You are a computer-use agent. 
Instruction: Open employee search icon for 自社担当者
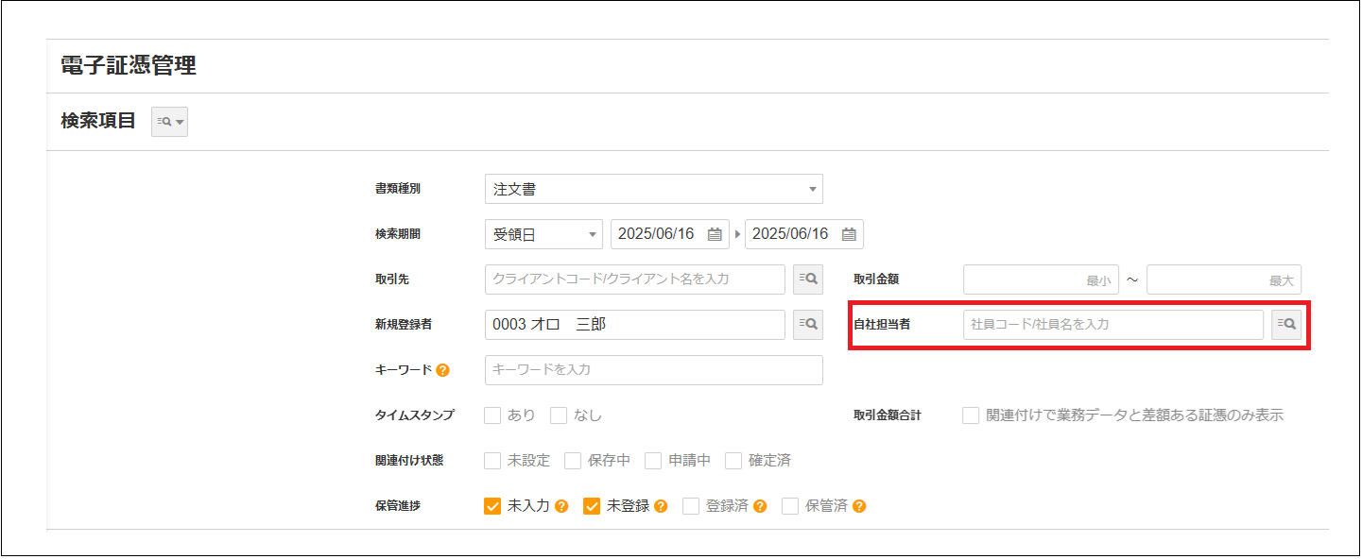coord(1285,325)
